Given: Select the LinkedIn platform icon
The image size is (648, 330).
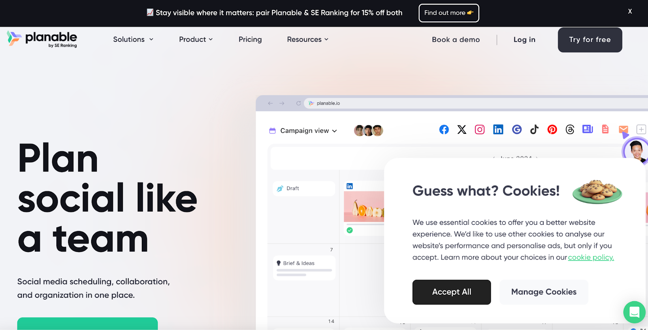Looking at the screenshot, I should tap(498, 129).
